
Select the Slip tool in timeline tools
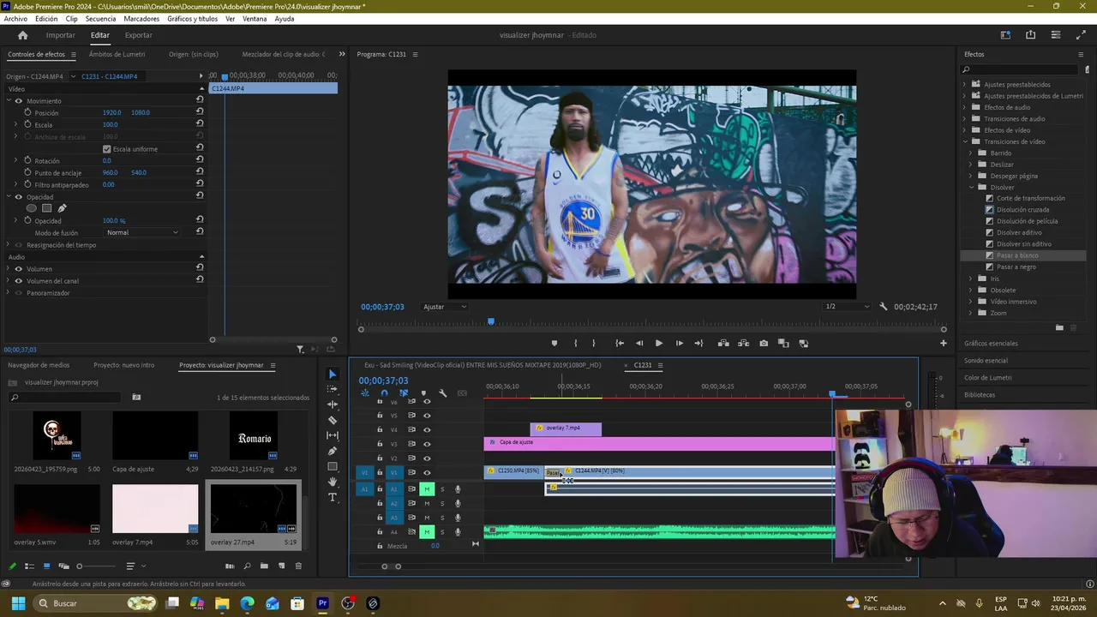(333, 435)
